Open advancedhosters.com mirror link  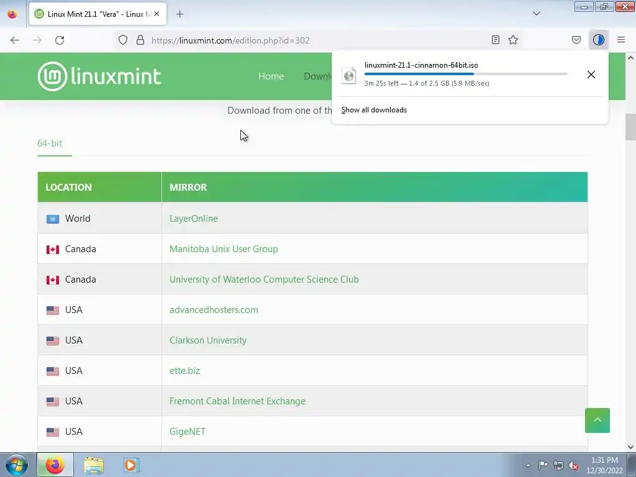click(x=214, y=309)
